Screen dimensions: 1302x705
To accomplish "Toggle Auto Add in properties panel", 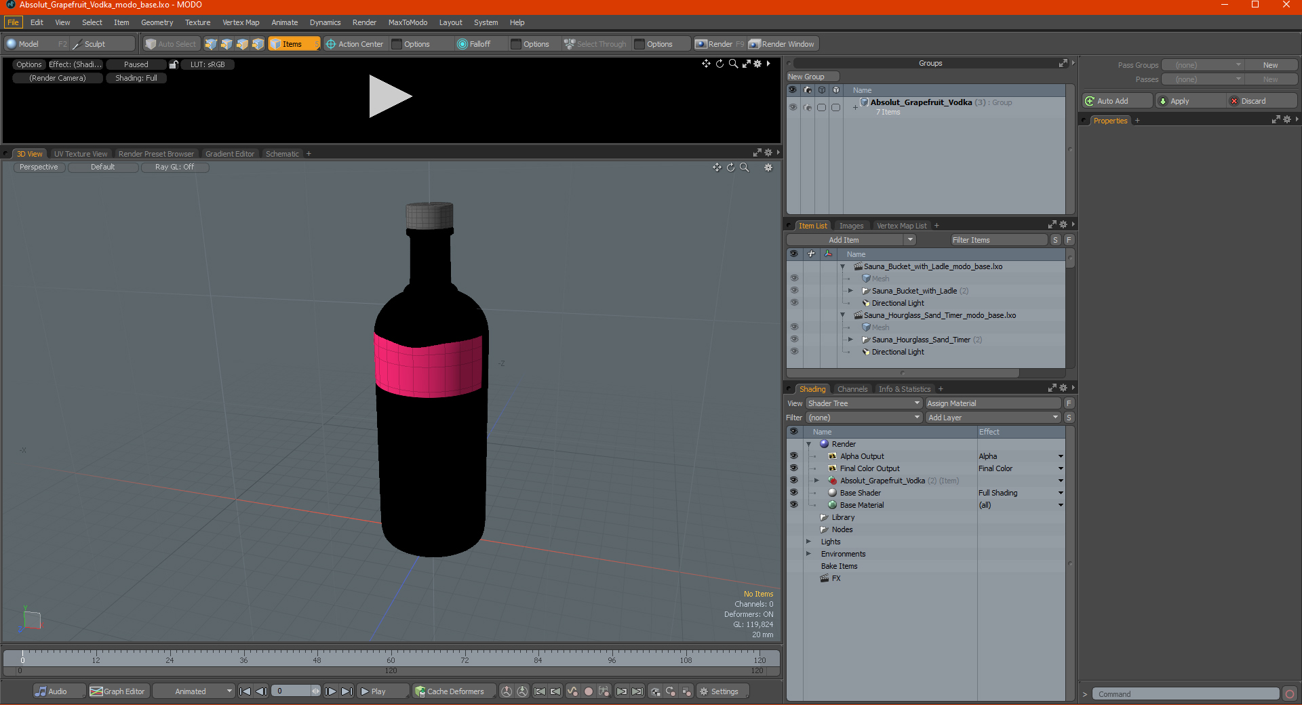I will [1117, 101].
